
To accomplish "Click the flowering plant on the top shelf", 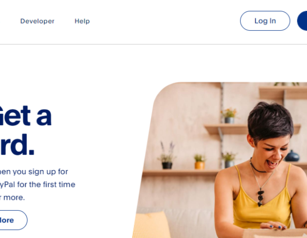I will pyautogui.click(x=229, y=116).
